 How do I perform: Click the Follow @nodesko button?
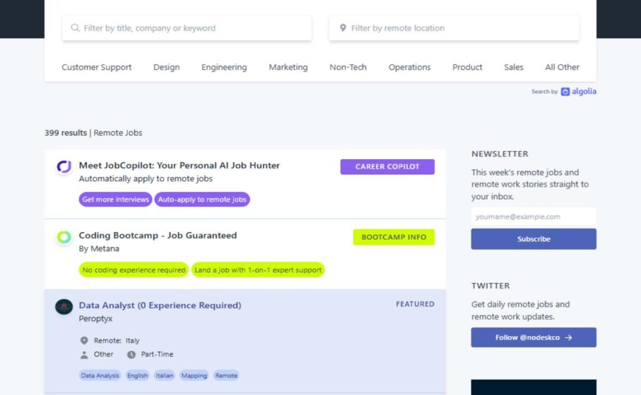(533, 337)
